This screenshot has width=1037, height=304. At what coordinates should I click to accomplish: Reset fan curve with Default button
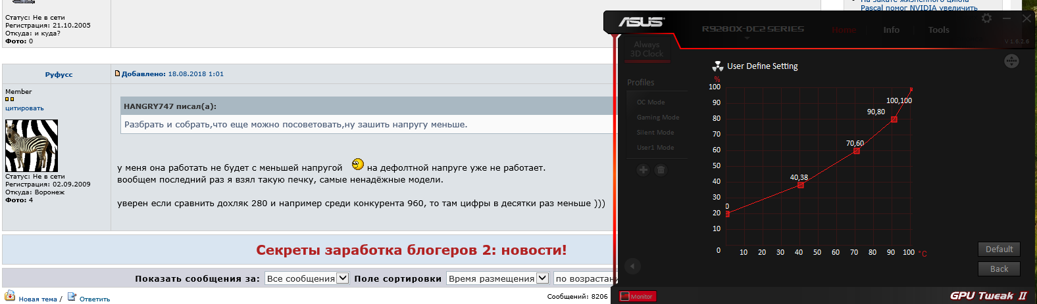pos(999,249)
